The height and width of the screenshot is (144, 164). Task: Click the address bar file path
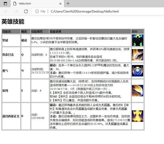(x=84, y=12)
